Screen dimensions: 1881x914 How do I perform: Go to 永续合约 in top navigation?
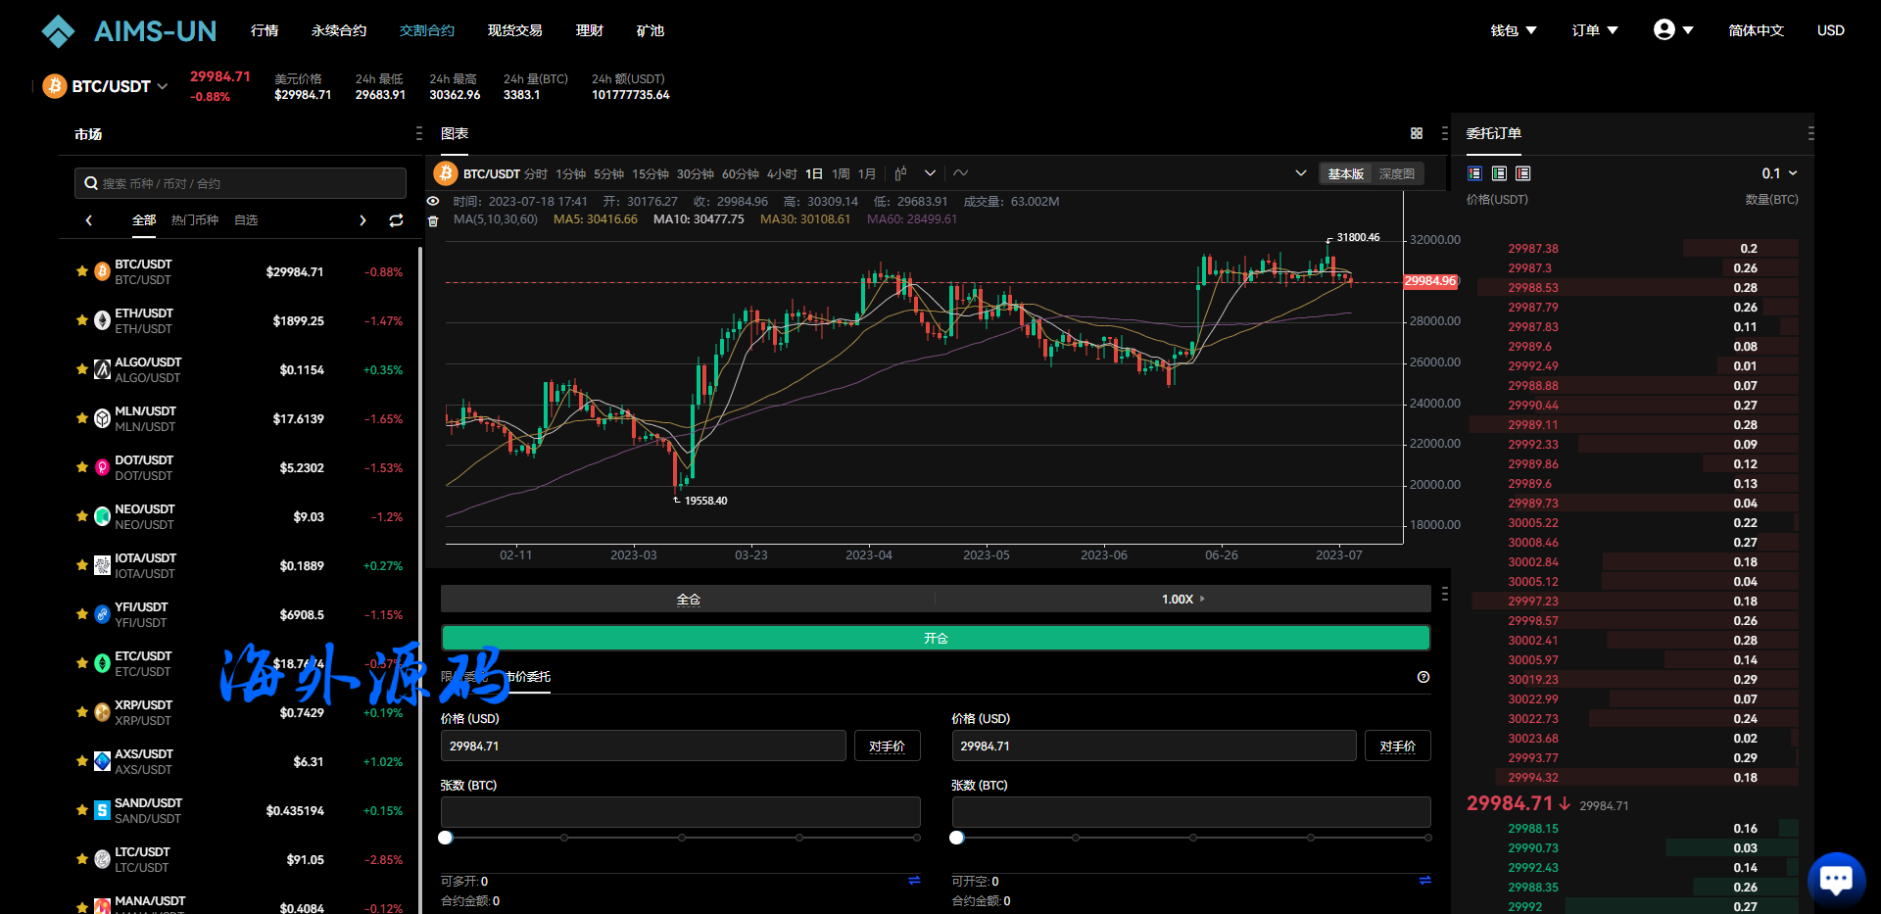coord(338,30)
